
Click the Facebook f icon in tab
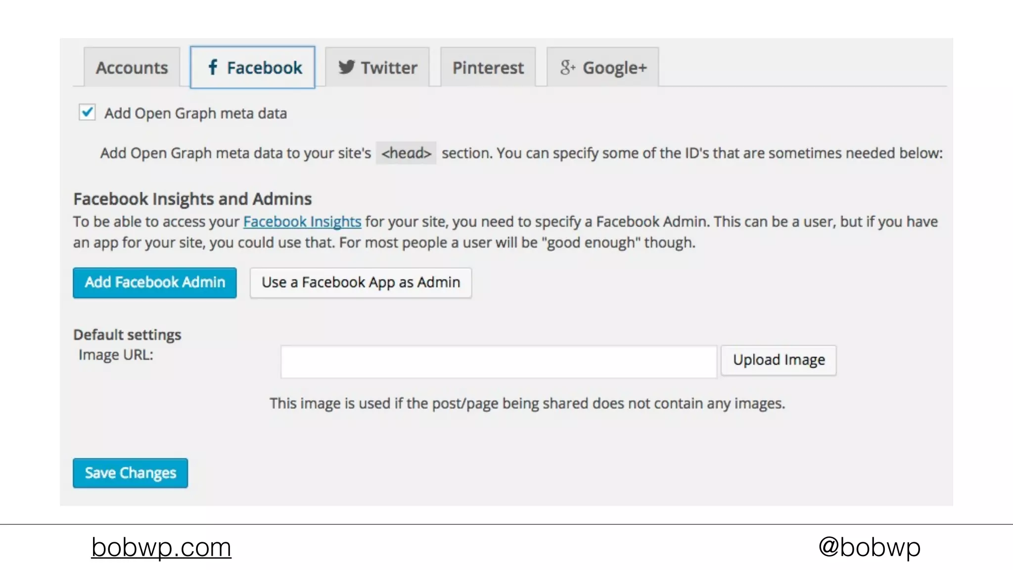click(x=213, y=67)
